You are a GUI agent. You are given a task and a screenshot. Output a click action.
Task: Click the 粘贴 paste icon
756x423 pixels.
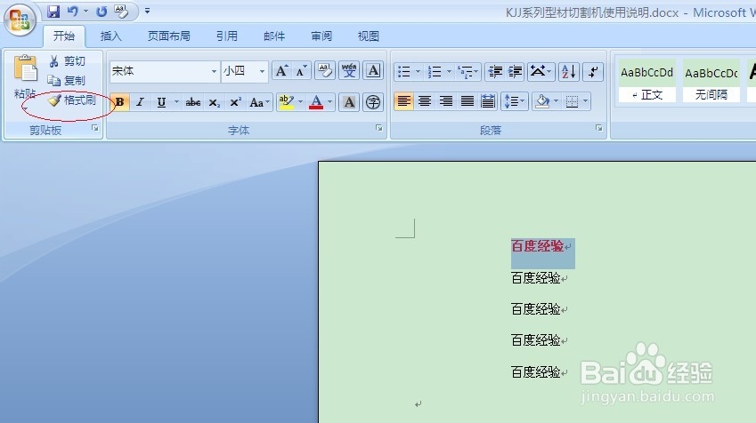[25, 68]
